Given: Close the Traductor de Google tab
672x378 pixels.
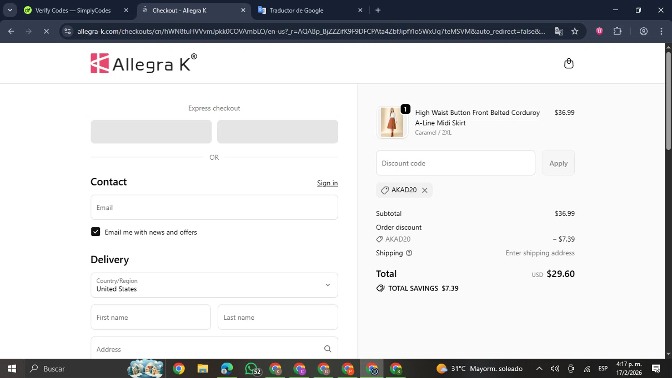Looking at the screenshot, I should (360, 10).
